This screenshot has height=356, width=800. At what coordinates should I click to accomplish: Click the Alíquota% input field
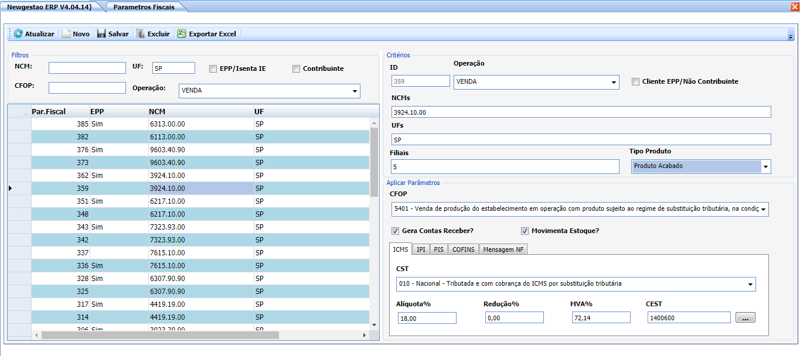click(x=427, y=318)
